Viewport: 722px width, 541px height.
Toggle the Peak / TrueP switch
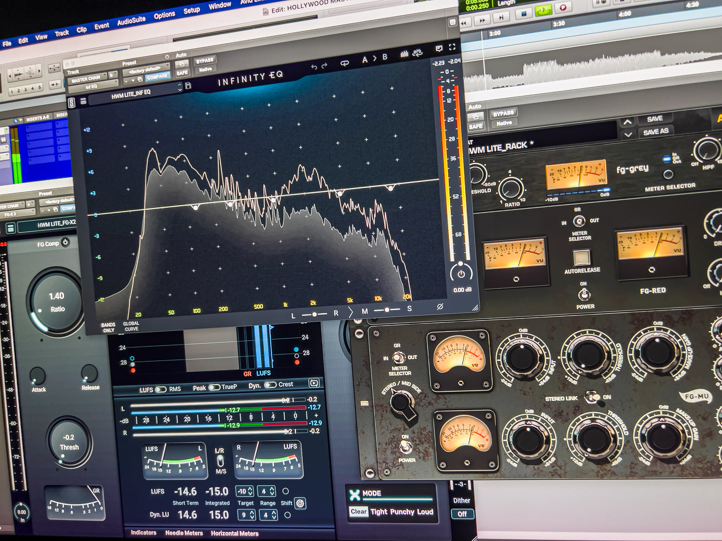click(x=214, y=387)
